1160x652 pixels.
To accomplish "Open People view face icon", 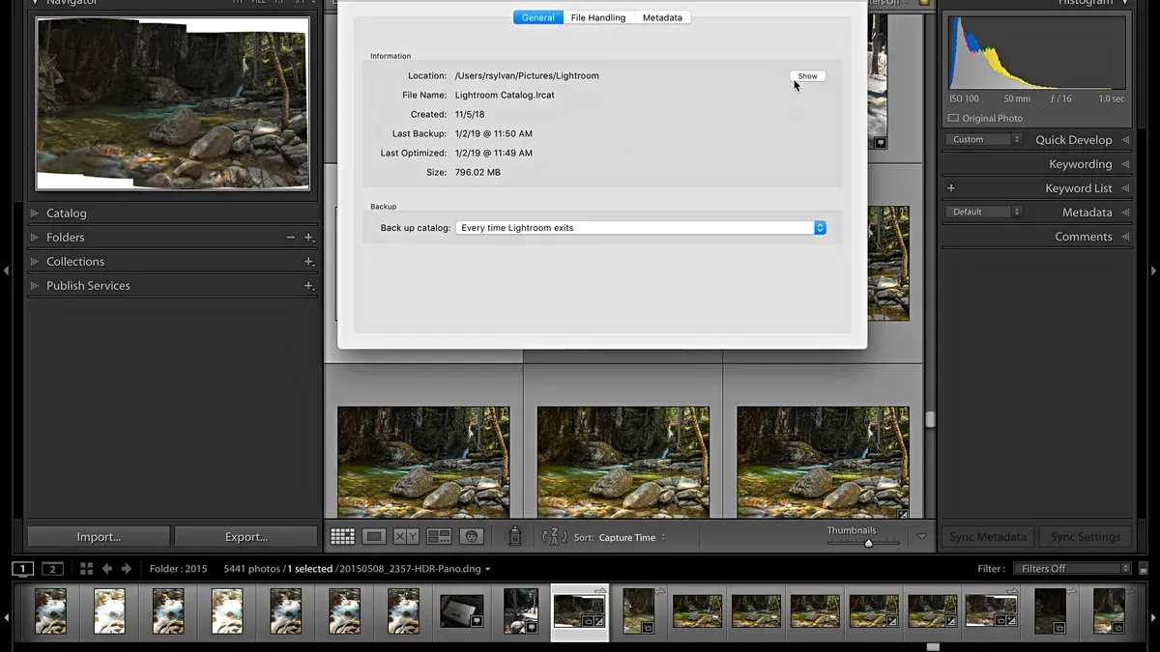I will pyautogui.click(x=472, y=536).
